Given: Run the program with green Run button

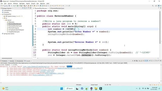Looking at the screenshot, I should pos(17,6).
